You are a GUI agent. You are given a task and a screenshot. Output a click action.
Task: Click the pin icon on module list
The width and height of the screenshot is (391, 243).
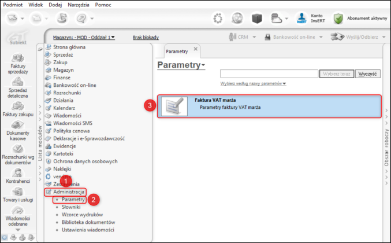40,49
